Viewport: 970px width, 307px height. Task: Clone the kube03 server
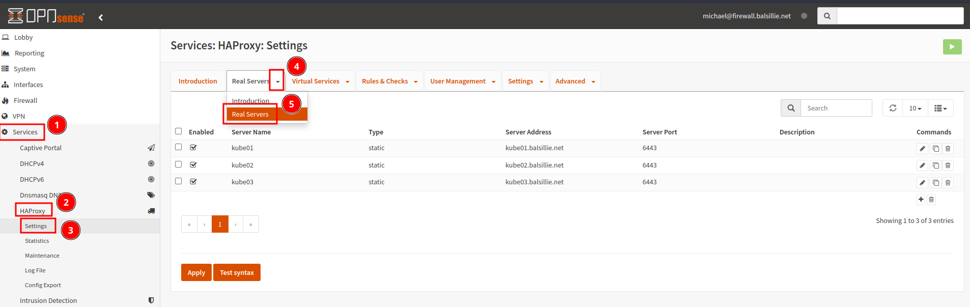[935, 182]
